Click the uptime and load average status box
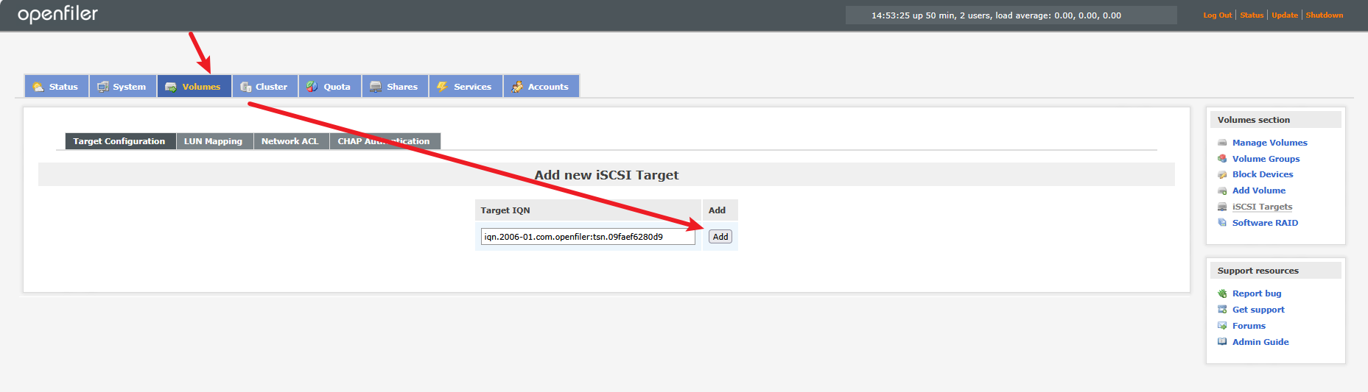1368x392 pixels. pos(1011,15)
